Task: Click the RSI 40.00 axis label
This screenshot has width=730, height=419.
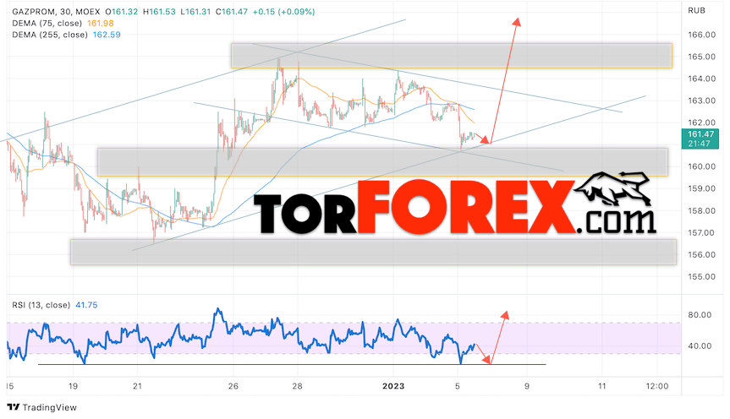Action: [700, 346]
